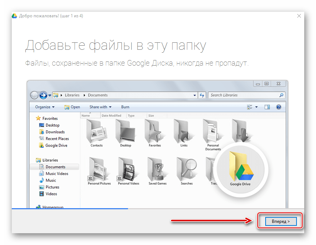Sort by the Size column header
The width and height of the screenshot is (316, 245).
pyautogui.click(x=157, y=115)
